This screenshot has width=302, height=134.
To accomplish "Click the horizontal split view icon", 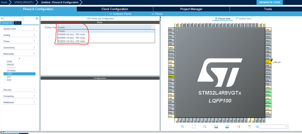I will click(x=249, y=126).
